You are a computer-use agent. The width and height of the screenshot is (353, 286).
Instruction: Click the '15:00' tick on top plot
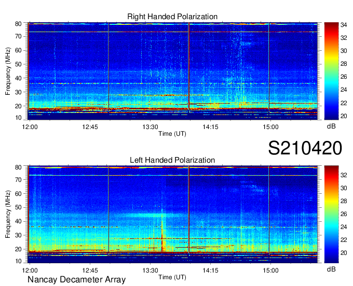[x=270, y=127]
